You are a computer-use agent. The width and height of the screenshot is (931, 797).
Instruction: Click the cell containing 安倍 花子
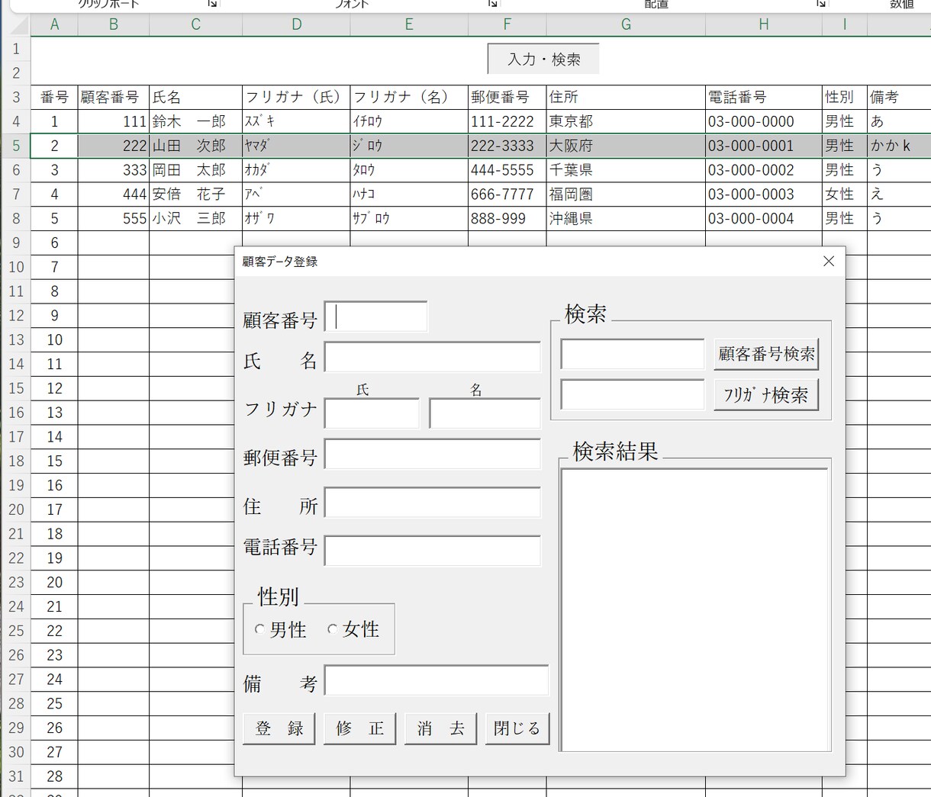coord(196,194)
